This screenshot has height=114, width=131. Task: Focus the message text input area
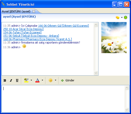pyautogui.click(x=63, y=99)
